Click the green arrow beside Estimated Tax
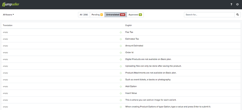The height and width of the screenshot is (110, 242). pos(121,39)
